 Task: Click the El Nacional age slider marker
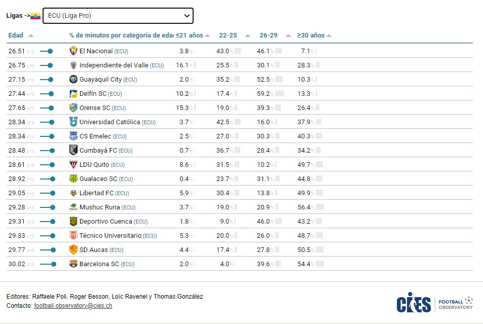[x=50, y=51]
